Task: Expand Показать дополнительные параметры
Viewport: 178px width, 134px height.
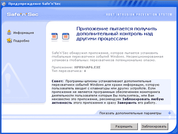Action: [130, 113]
